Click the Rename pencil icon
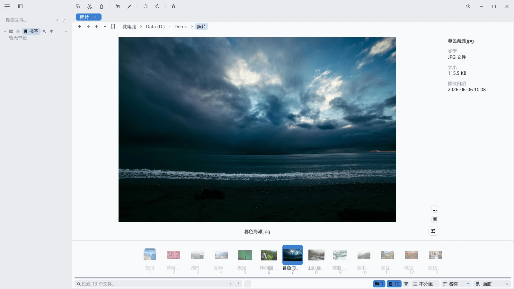 tap(129, 6)
